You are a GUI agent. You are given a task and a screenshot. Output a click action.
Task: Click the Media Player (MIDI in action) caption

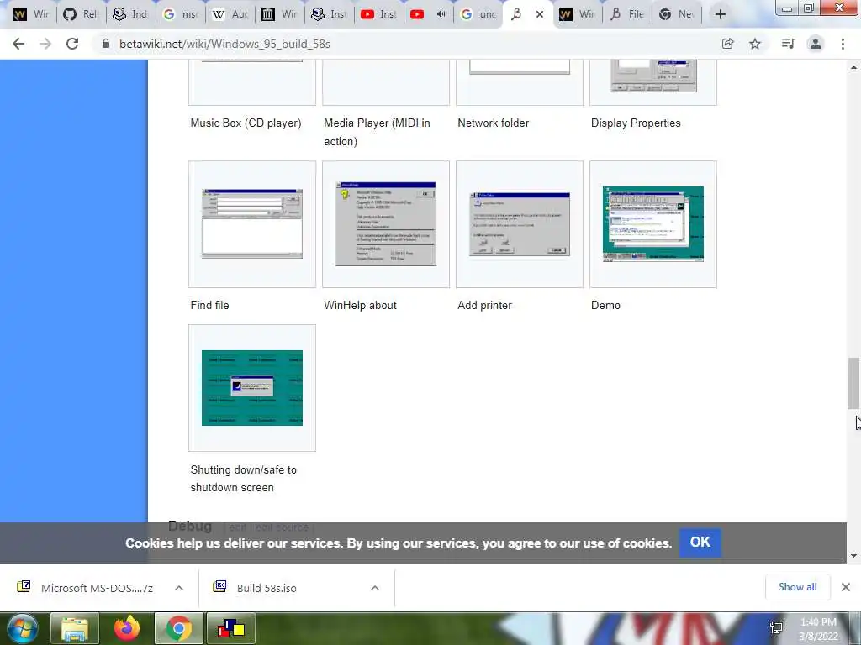[x=378, y=132]
